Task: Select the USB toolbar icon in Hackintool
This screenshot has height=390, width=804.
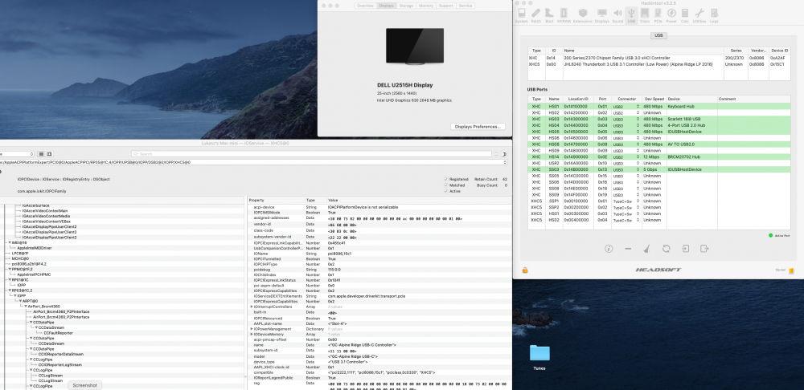Action: pyautogui.click(x=630, y=14)
